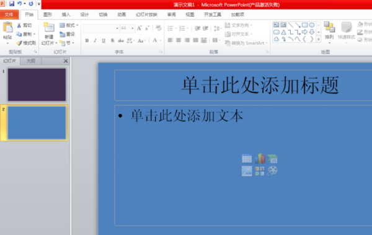Open the 插入 ribbon tab
This screenshot has width=372, height=235.
[66, 15]
